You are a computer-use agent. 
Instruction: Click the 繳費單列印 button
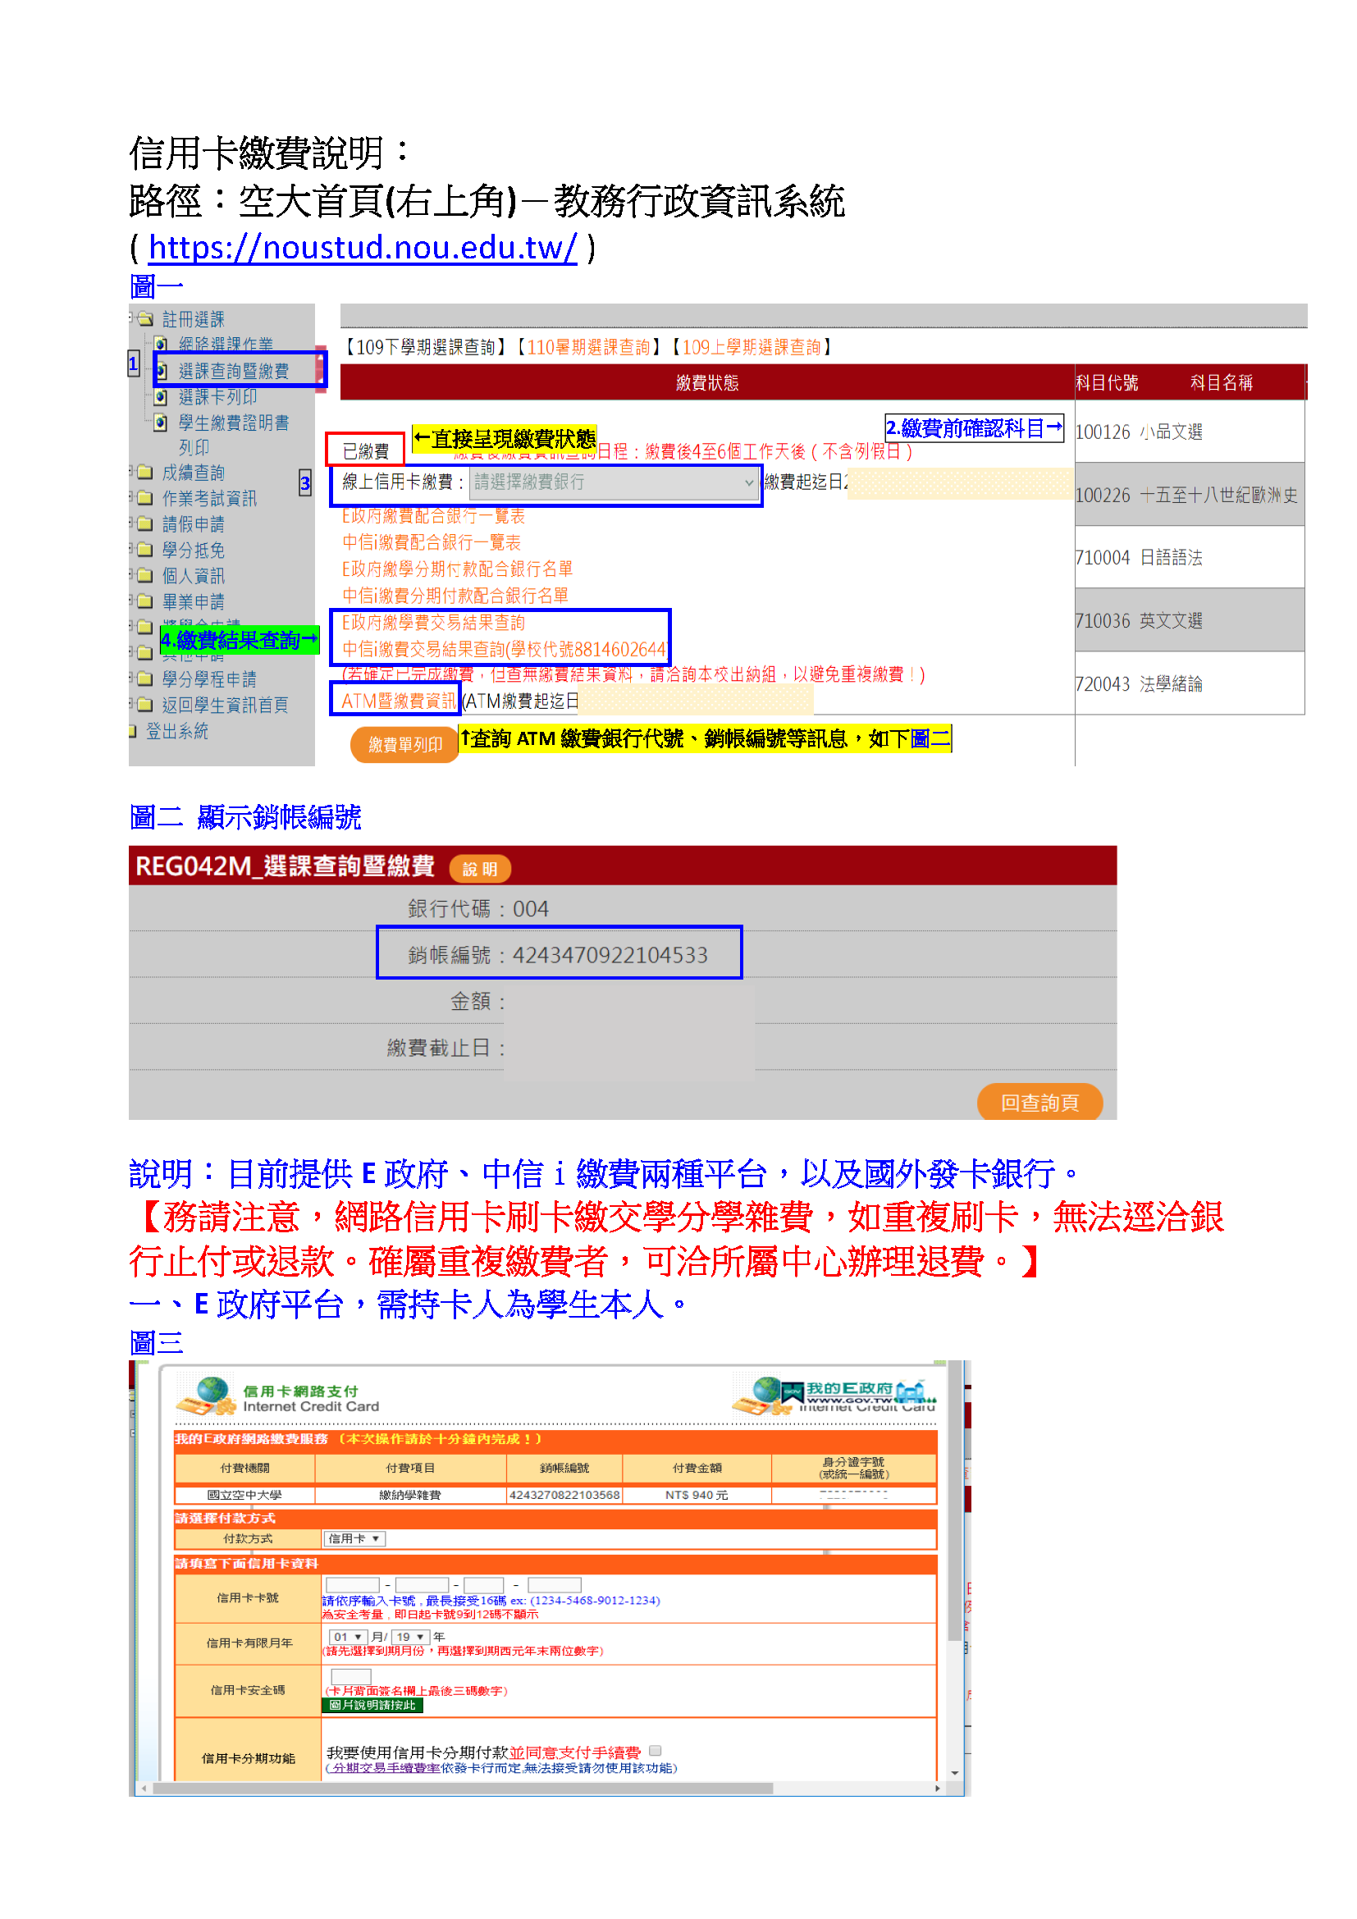pos(404,744)
